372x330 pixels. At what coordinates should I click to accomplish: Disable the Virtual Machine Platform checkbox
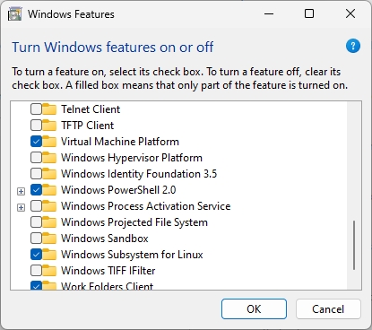36,142
